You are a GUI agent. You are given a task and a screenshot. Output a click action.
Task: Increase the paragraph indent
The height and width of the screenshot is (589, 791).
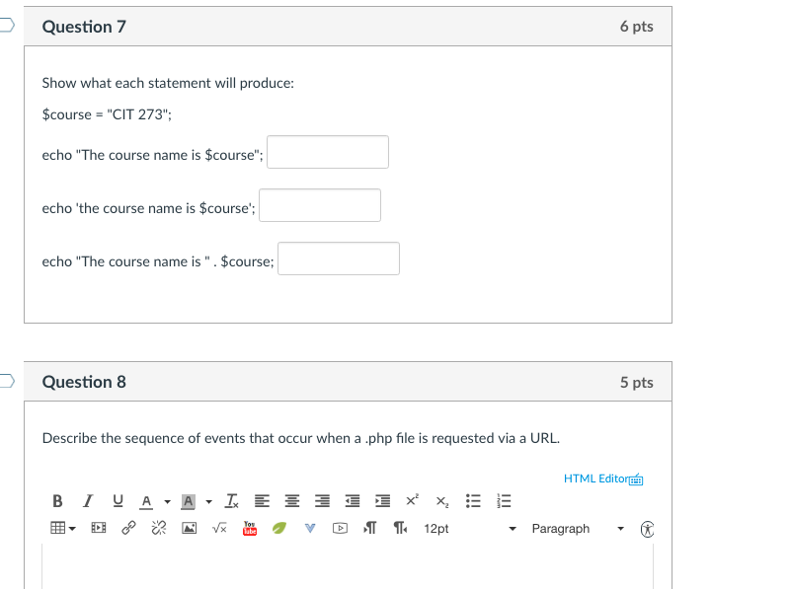(x=383, y=501)
